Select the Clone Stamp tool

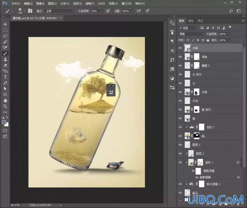pos(5,60)
